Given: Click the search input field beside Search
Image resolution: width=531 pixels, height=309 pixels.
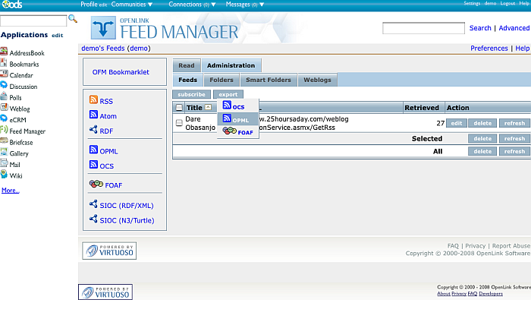Looking at the screenshot, I should 423,28.
